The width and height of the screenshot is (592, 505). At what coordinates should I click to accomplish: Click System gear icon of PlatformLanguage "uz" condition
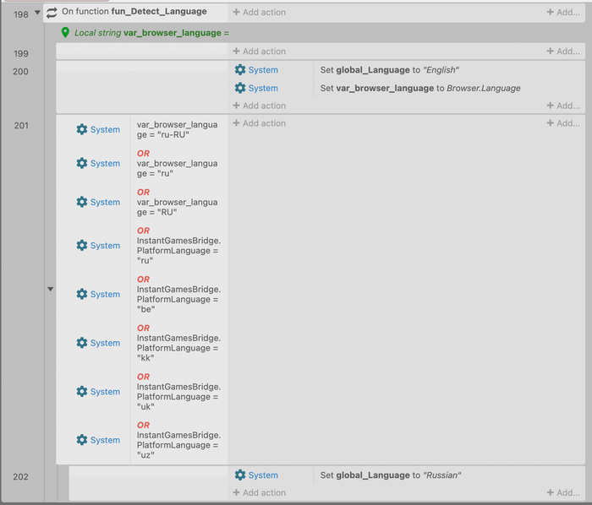[x=82, y=440]
